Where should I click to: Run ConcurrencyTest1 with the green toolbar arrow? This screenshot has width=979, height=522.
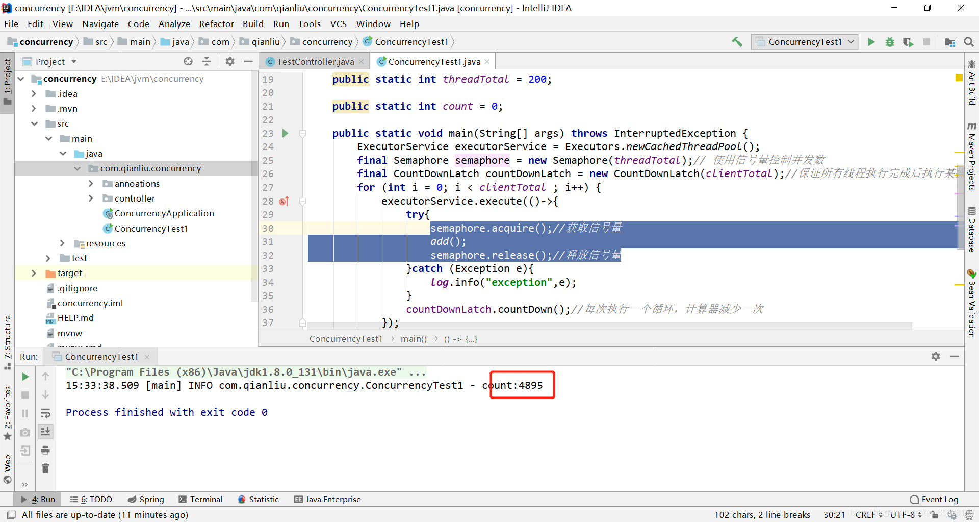(871, 42)
